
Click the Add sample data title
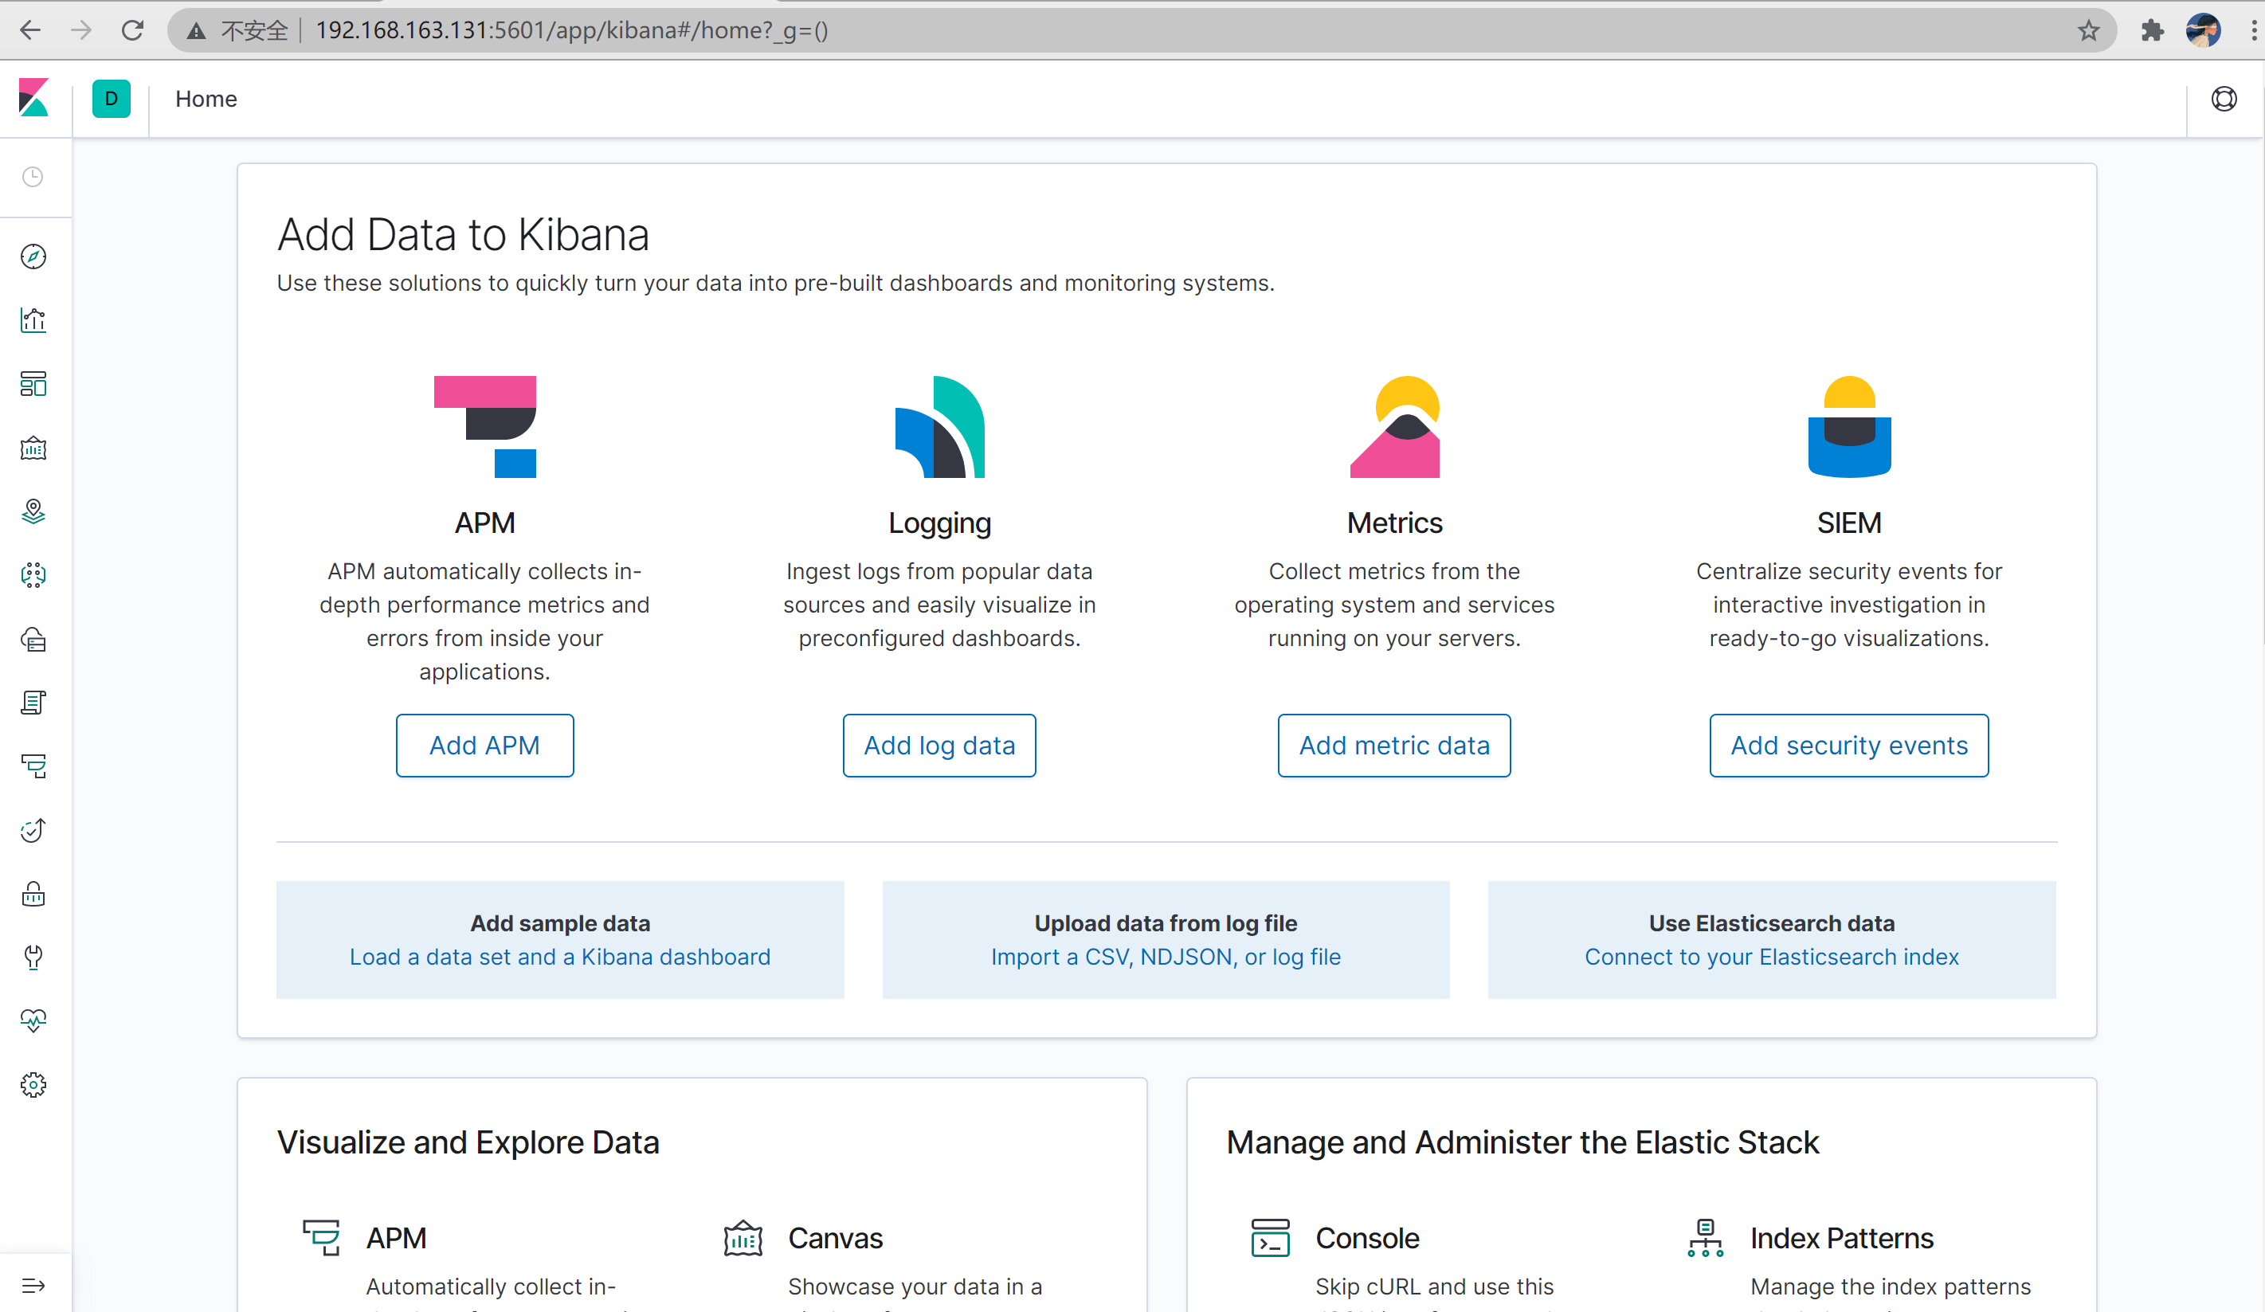(560, 923)
